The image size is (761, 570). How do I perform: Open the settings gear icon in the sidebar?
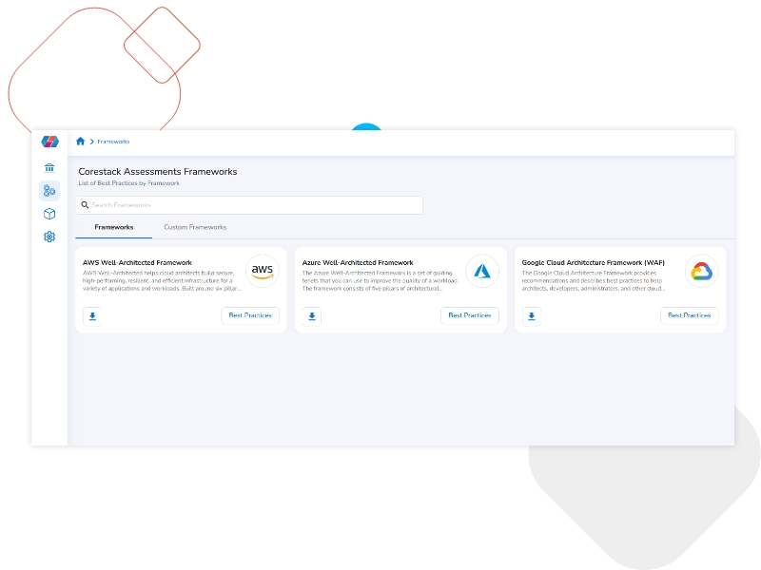pyautogui.click(x=49, y=237)
